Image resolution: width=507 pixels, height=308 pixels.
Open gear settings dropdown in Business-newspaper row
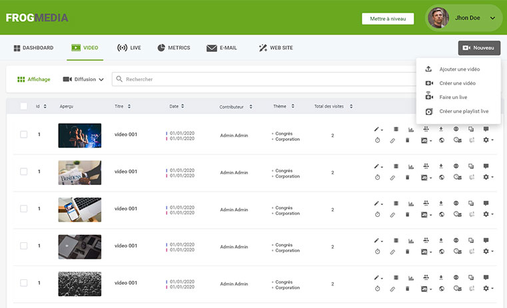click(488, 177)
